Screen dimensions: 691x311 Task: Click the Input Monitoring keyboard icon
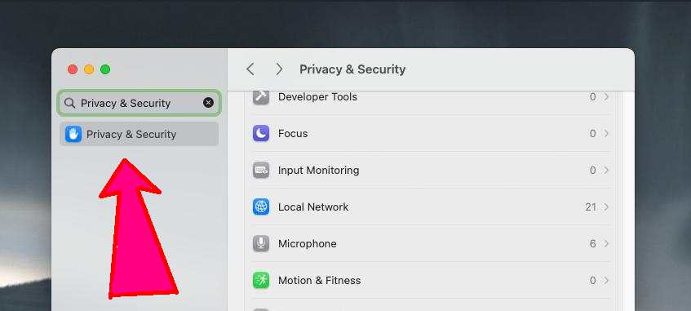click(261, 171)
